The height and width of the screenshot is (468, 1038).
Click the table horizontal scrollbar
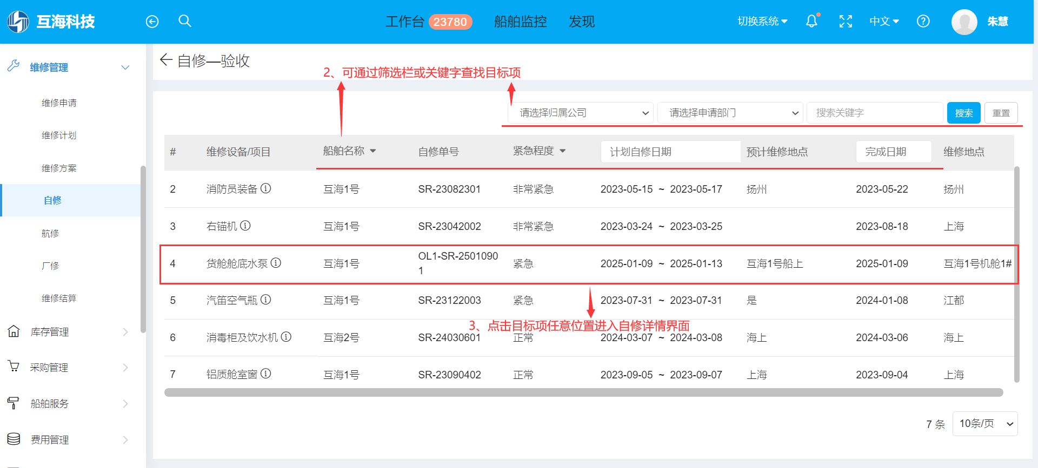click(x=584, y=392)
